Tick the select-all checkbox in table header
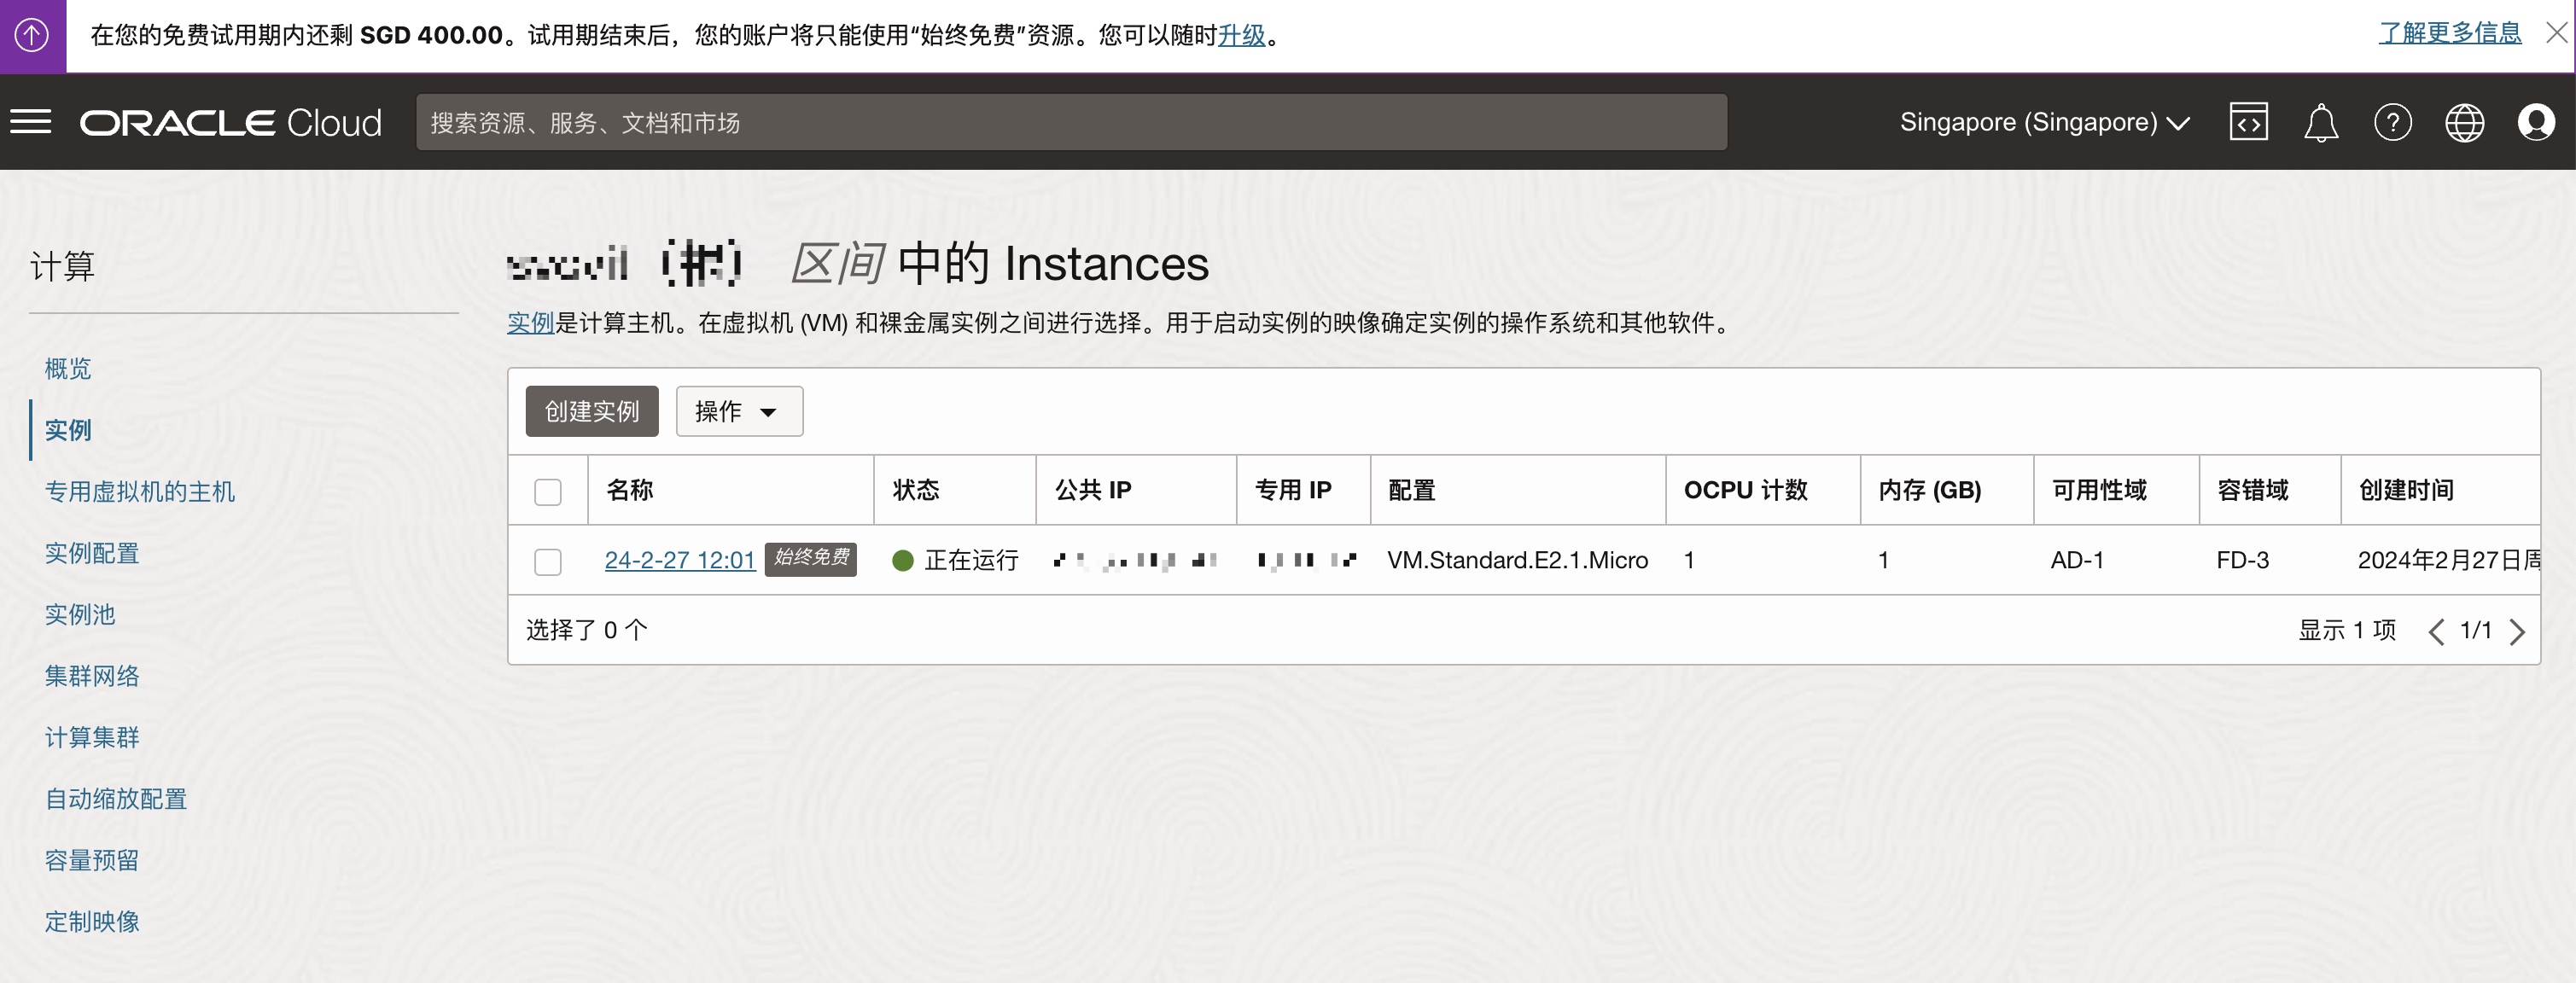The height and width of the screenshot is (983, 2576). pyautogui.click(x=548, y=491)
